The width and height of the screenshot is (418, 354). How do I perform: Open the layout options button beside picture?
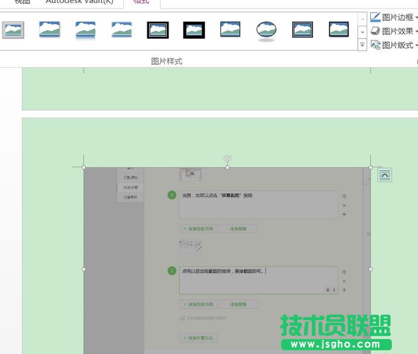(x=385, y=175)
